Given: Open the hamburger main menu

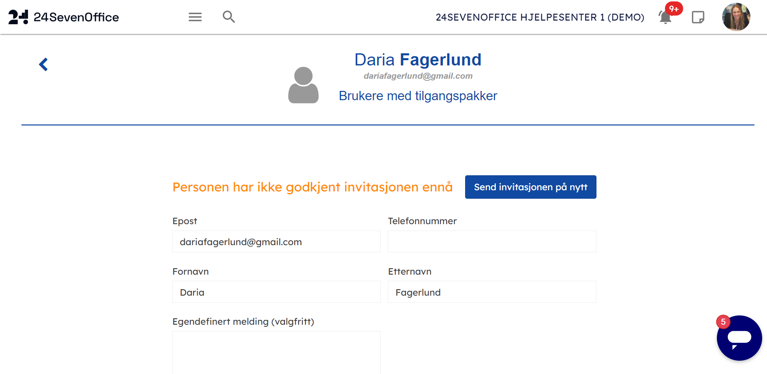Looking at the screenshot, I should tap(195, 17).
